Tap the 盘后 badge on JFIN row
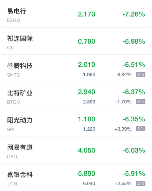Image resolution: width=152 pixels, height=191 pixels. point(140,183)
